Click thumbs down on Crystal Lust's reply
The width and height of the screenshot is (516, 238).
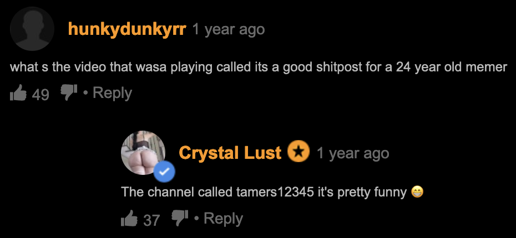(x=180, y=218)
